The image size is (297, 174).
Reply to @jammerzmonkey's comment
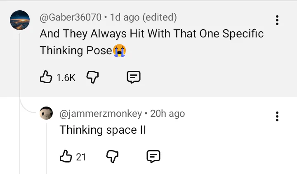153,156
